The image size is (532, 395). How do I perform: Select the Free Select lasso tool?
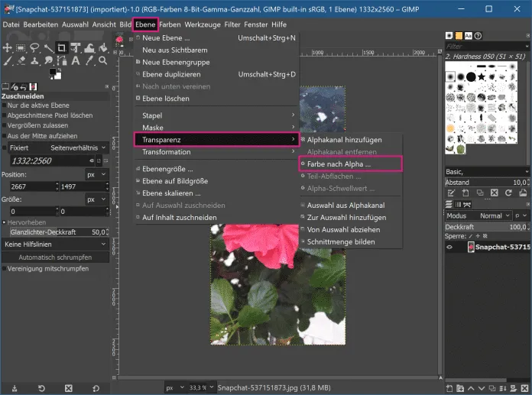(34, 47)
